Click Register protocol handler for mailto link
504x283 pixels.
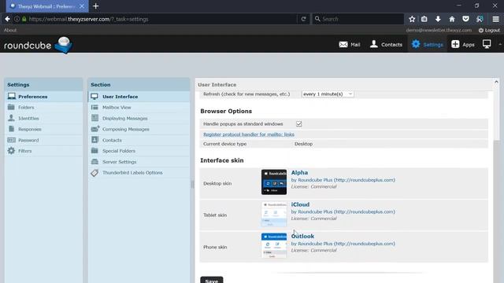[x=249, y=134]
